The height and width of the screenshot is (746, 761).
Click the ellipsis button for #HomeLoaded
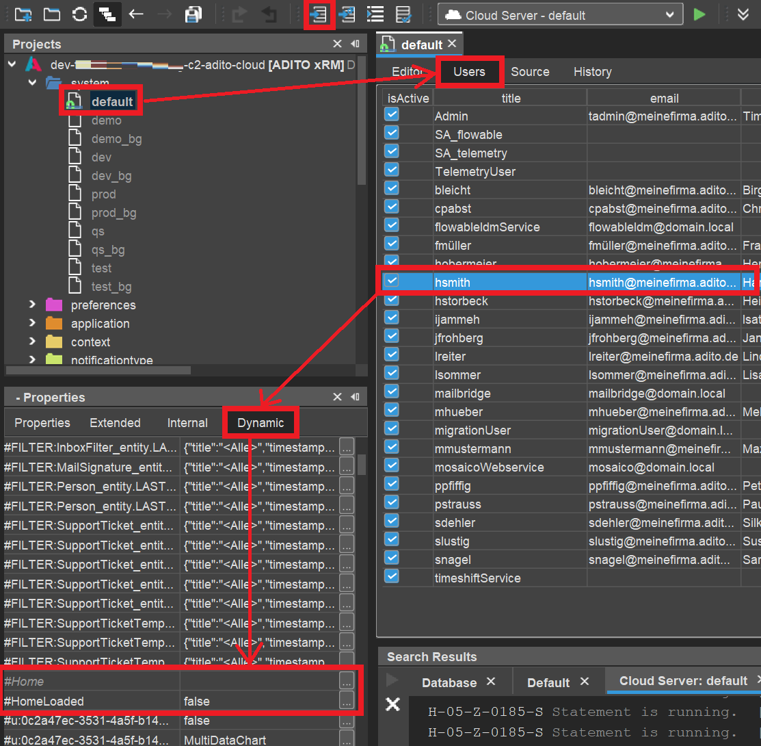tap(347, 701)
